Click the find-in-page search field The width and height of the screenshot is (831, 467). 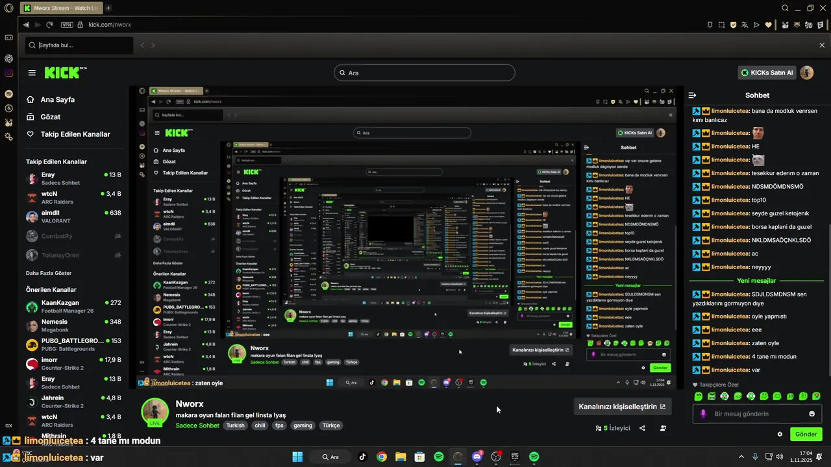click(78, 45)
